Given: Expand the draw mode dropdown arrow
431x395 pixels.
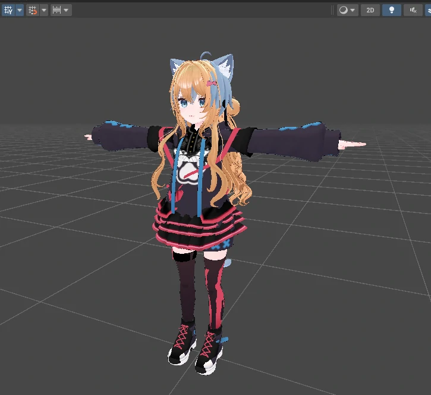Looking at the screenshot, I should click(x=353, y=10).
